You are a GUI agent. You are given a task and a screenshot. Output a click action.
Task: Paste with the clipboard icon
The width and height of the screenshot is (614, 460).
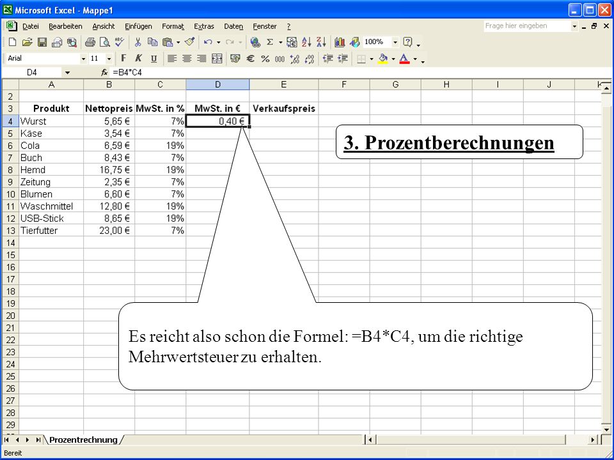coord(168,42)
